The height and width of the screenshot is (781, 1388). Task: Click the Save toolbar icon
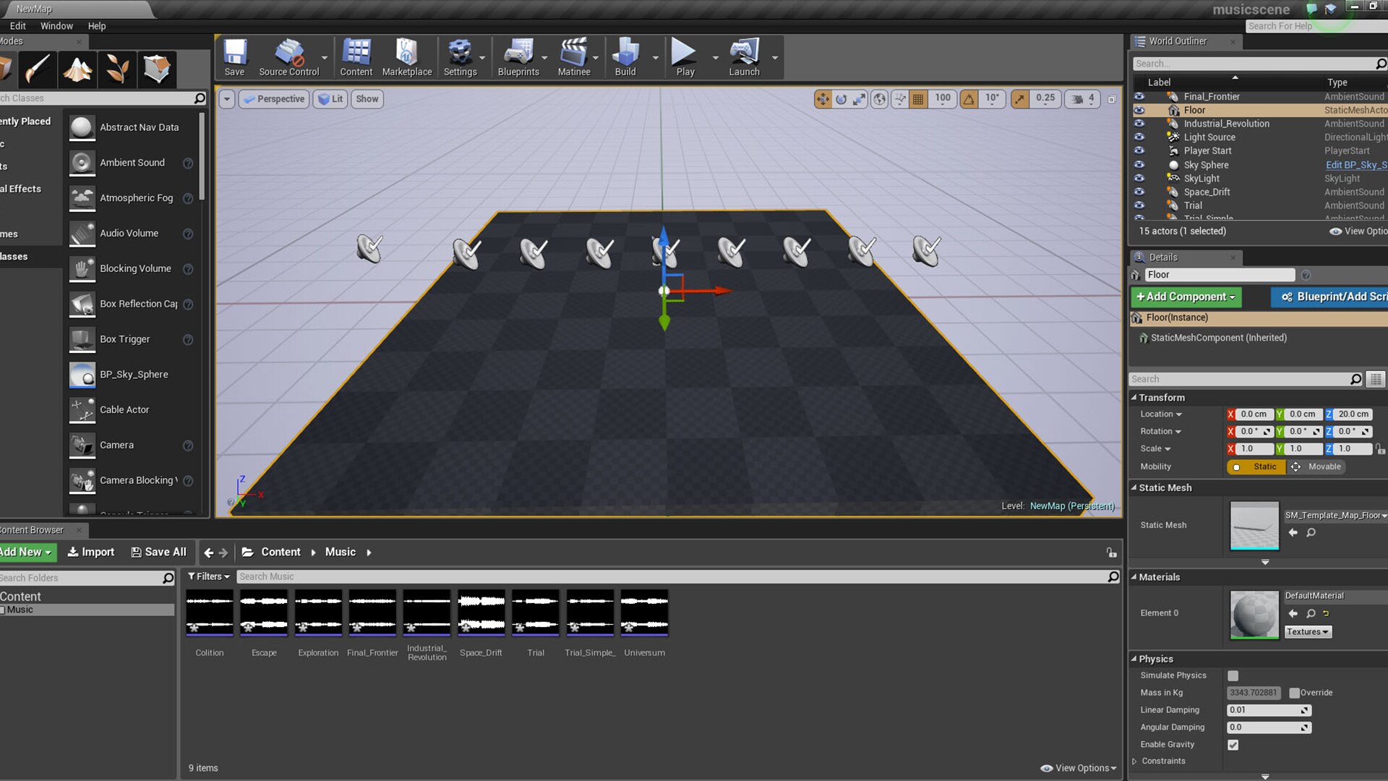point(234,57)
